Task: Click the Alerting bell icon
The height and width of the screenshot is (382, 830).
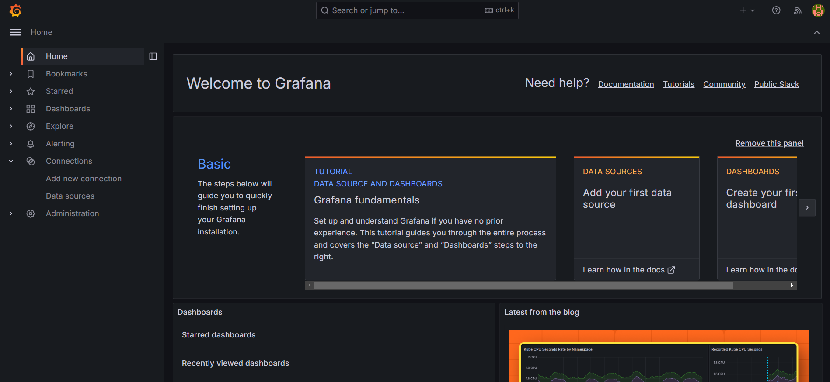Action: tap(31, 144)
